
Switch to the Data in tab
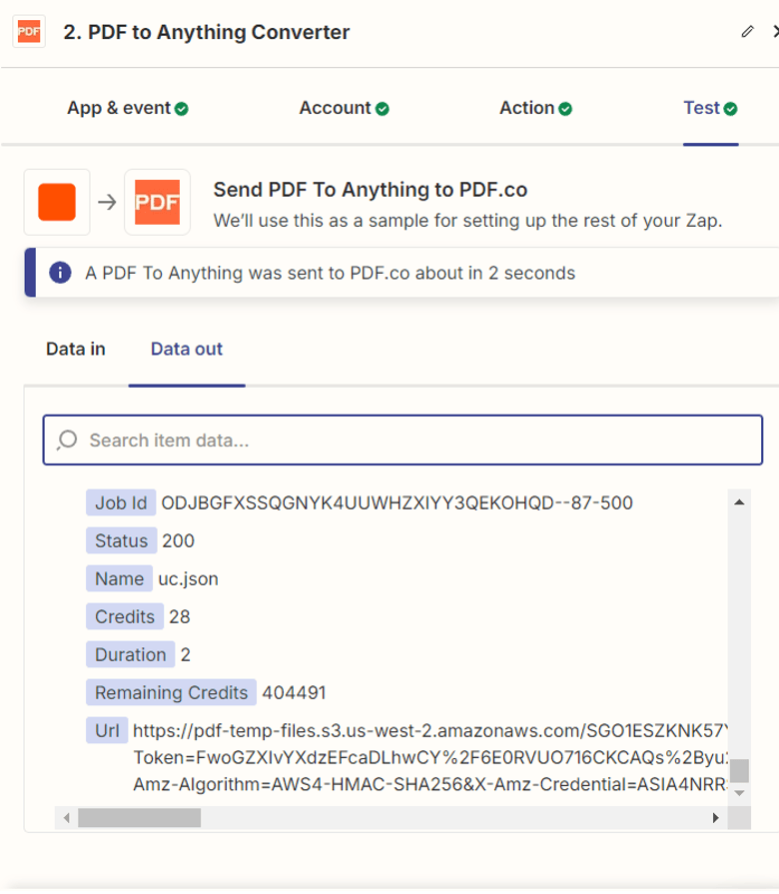point(76,349)
